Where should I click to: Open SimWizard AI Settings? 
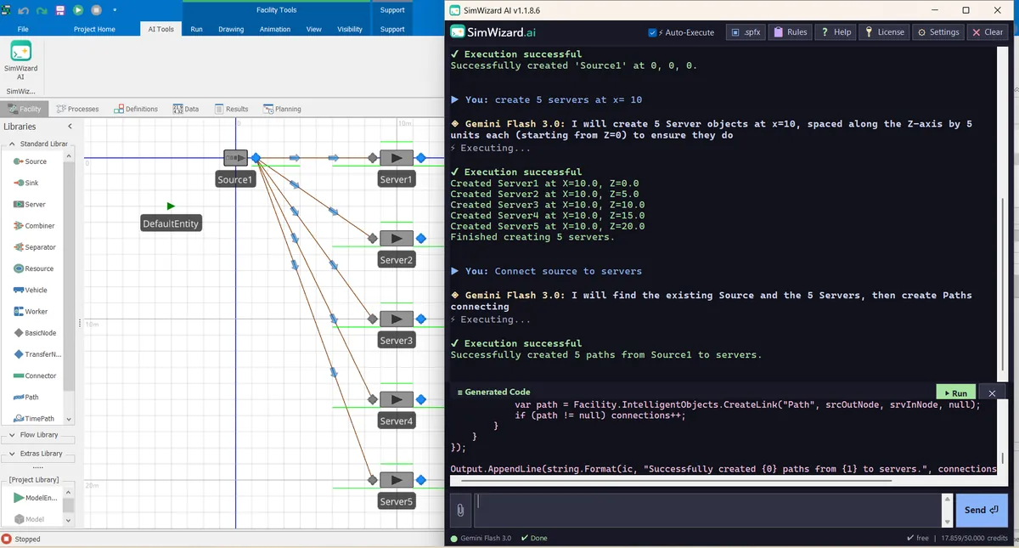tap(937, 31)
